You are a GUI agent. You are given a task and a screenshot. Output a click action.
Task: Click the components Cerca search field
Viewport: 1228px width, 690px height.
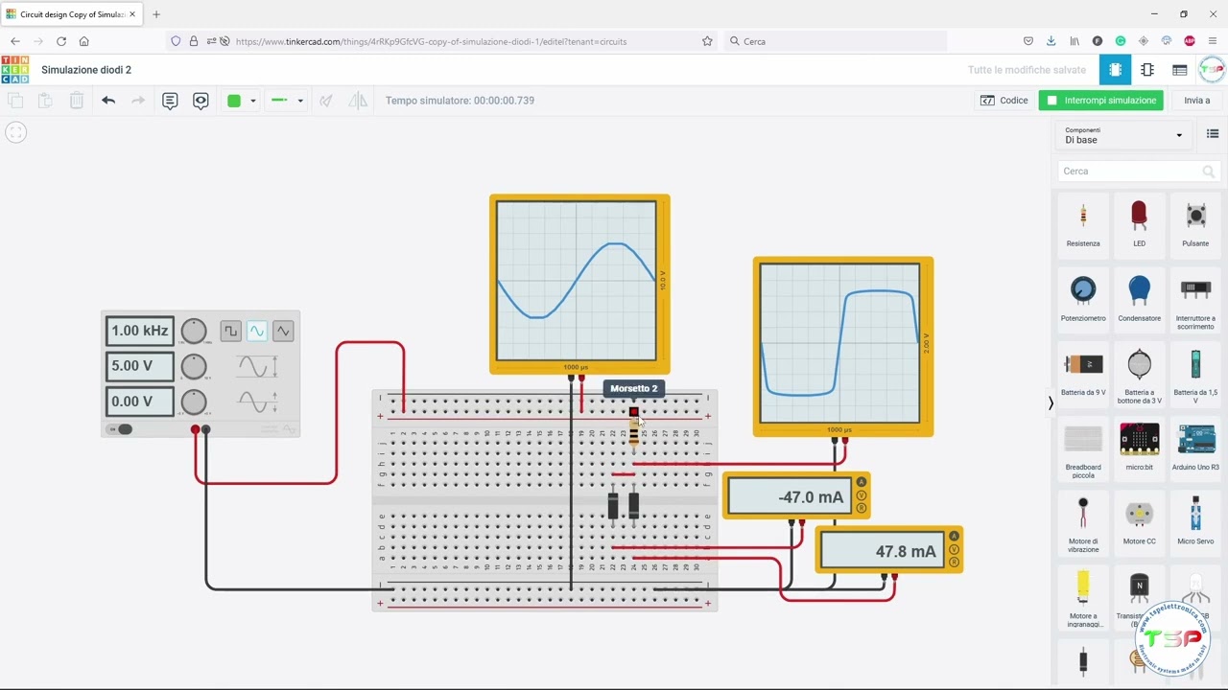(1138, 172)
